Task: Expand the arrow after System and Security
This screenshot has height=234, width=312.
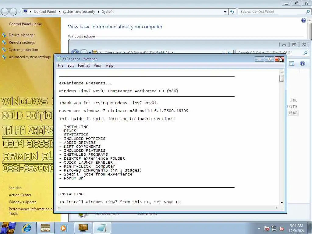Action: pos(98,12)
